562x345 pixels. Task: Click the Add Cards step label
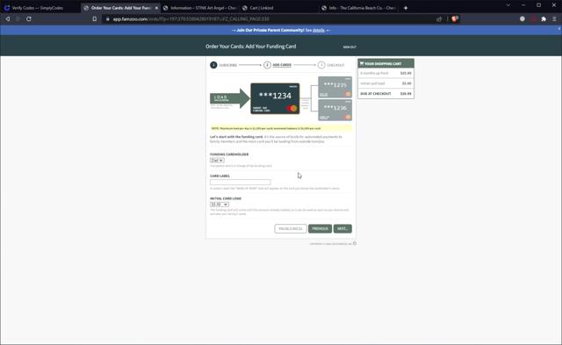[x=282, y=65]
